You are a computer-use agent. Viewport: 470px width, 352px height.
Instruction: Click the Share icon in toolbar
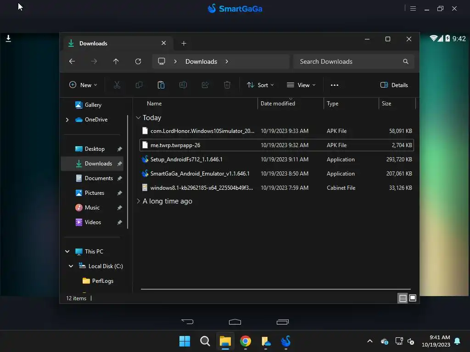pos(205,85)
